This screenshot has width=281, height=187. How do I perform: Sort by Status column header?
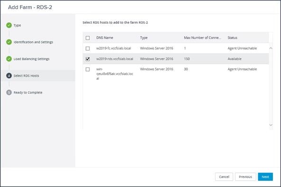(x=233, y=37)
